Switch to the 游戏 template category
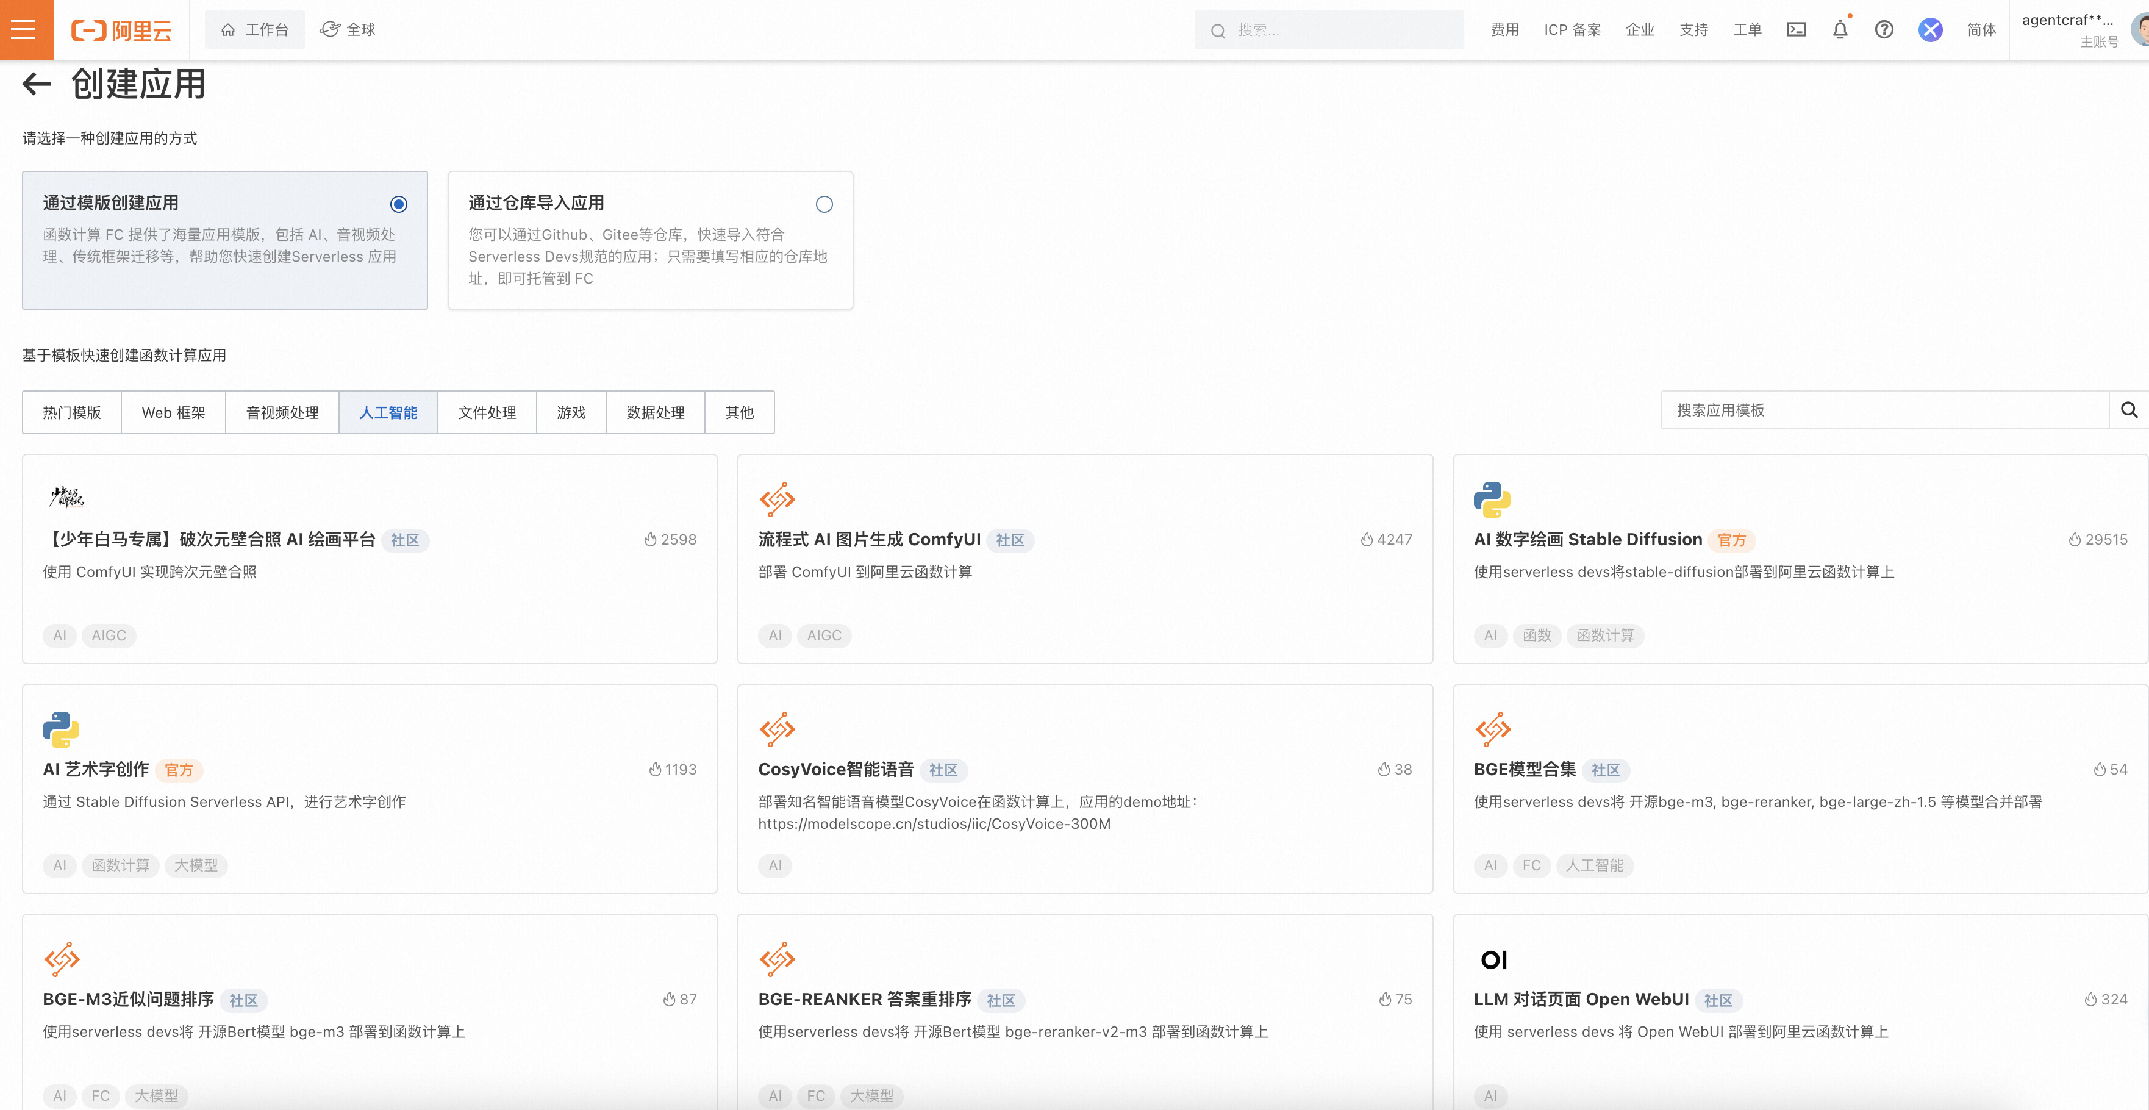2149x1110 pixels. coord(571,412)
